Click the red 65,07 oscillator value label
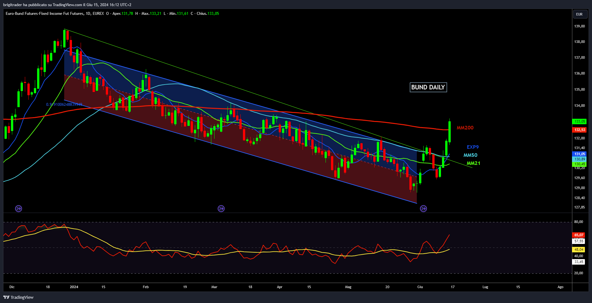Screen dimensions: 592x303 579,235
